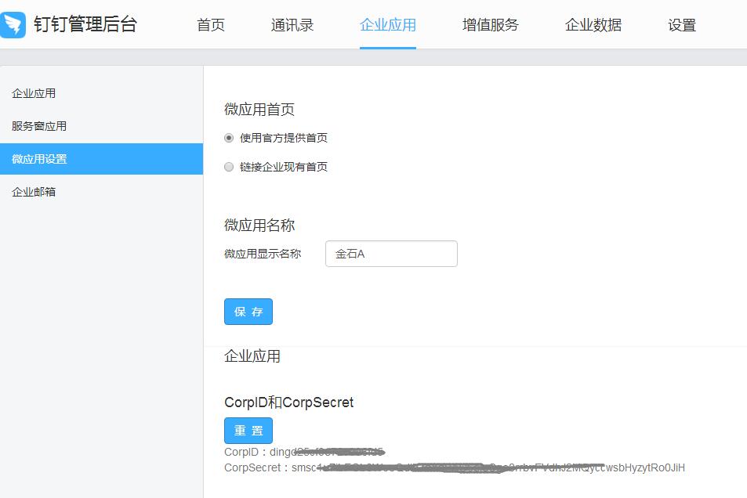Select the 企业应用 tab in top navigation

(387, 25)
